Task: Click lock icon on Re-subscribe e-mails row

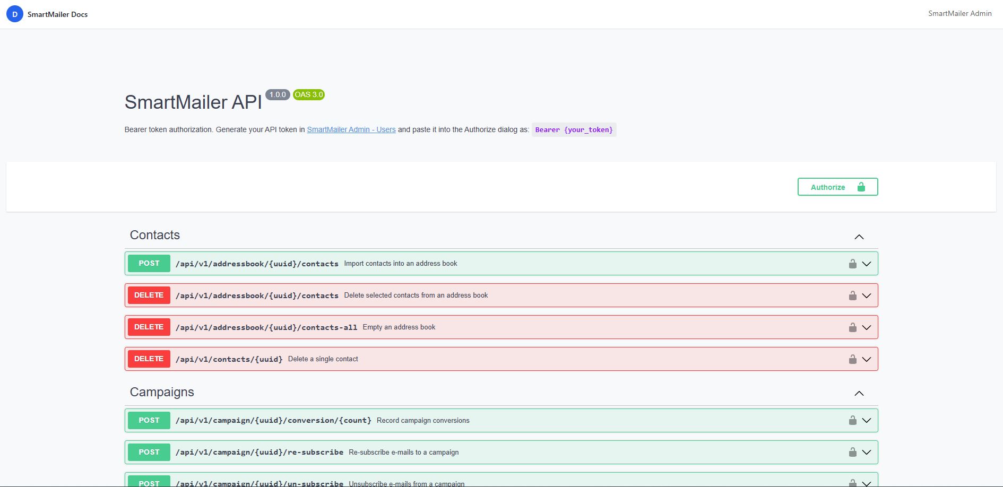Action: (852, 452)
